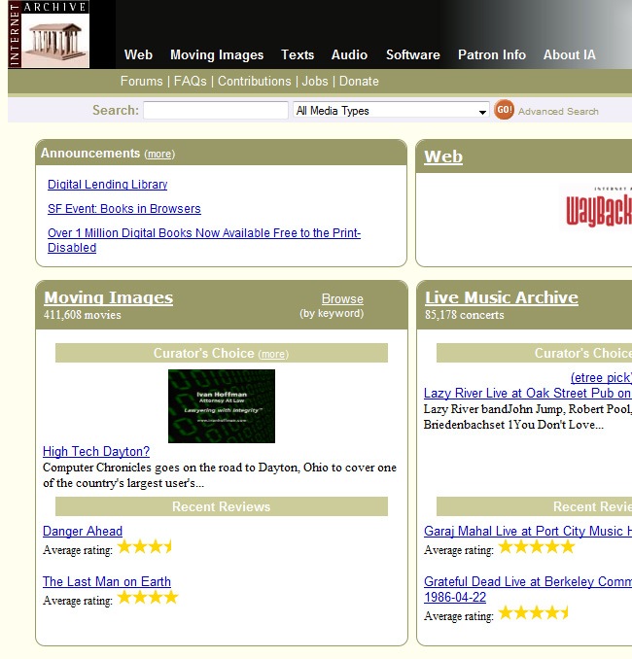Show more announcements via the more link
The image size is (632, 659).
pos(159,155)
